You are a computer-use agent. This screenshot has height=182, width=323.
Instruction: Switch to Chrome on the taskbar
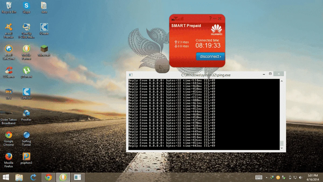coord(49,177)
